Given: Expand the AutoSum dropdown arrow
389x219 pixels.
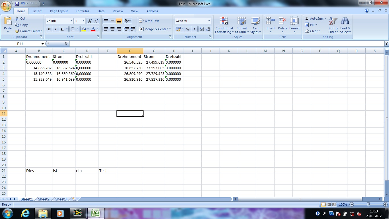Looking at the screenshot, I should (x=325, y=19).
